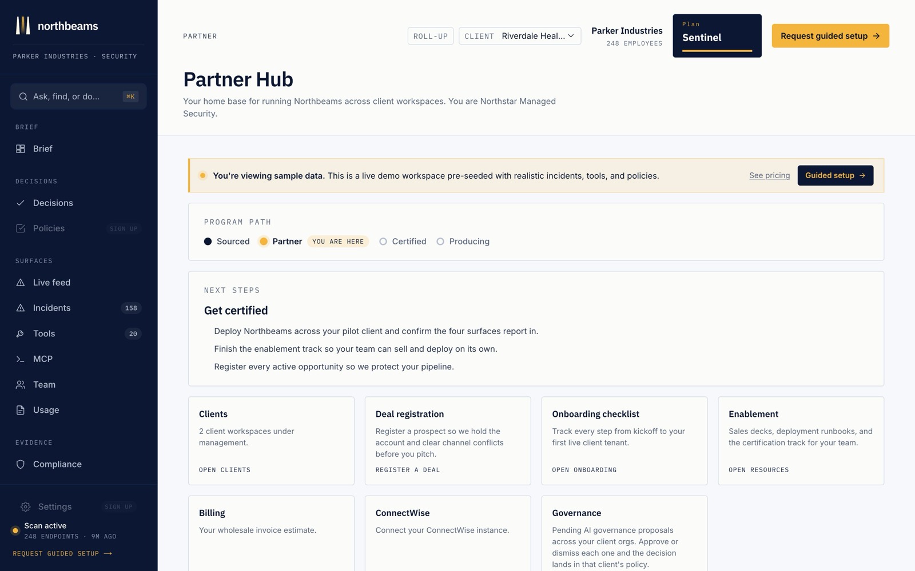The image size is (915, 571).
Task: Open the Client Riverdale Heal... dropdown
Action: 520,36
